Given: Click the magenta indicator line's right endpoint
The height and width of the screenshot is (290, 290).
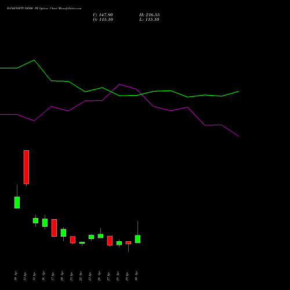Looking at the screenshot, I should coord(239,136).
